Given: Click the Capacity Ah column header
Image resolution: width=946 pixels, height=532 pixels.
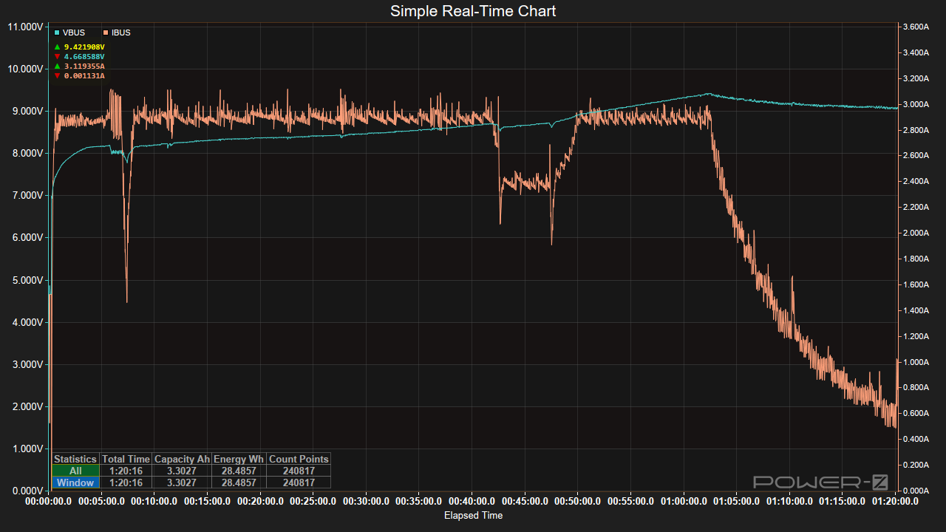Looking at the screenshot, I should (x=182, y=459).
